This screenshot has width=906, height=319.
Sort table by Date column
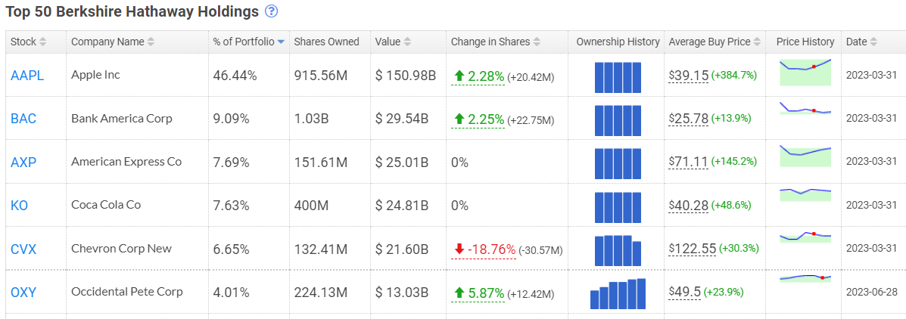(861, 42)
